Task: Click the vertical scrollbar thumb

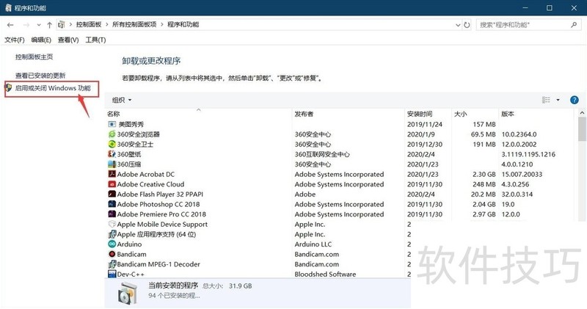Action: [x=582, y=129]
